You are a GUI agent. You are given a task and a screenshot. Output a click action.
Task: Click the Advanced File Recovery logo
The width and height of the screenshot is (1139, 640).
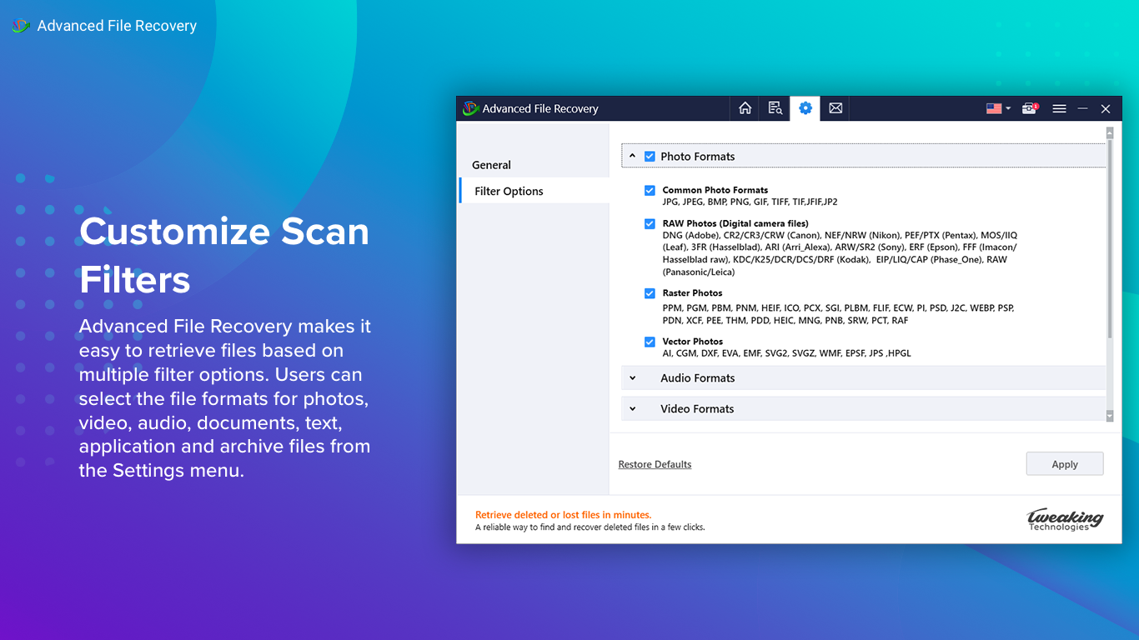click(472, 108)
